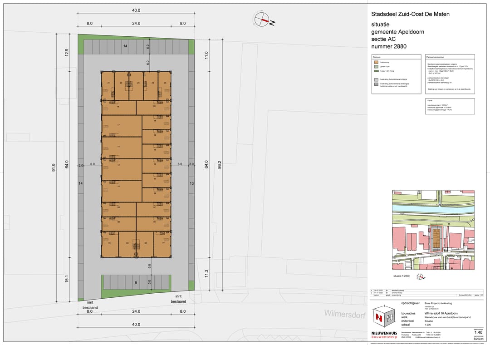This screenshot has width=490, height=345.
Task: Select the bottom parking strip labeled 9
Action: click(136, 282)
